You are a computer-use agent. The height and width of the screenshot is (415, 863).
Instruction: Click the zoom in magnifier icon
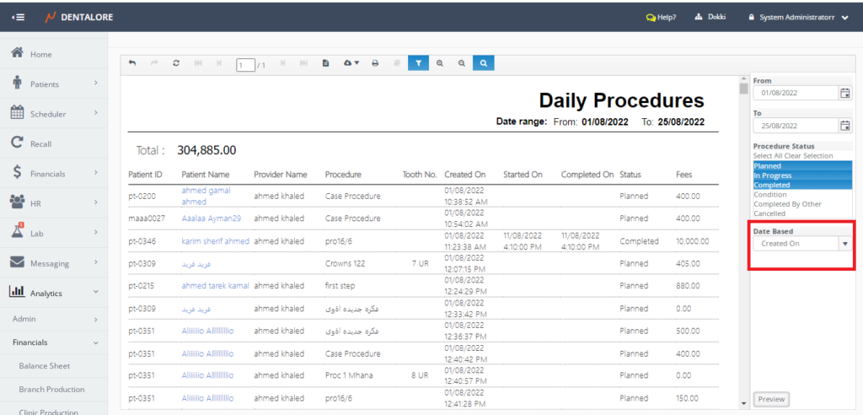point(440,63)
